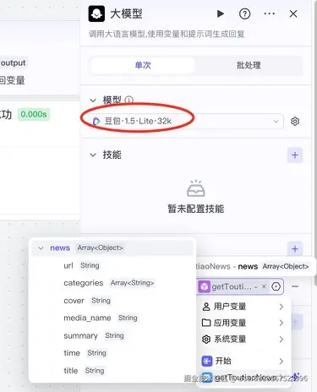The width and height of the screenshot is (317, 392).
Task: Click the 大模型 node avatar icon
Action: click(96, 14)
